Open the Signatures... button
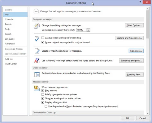This screenshot has width=152, height=123. pyautogui.click(x=136, y=51)
